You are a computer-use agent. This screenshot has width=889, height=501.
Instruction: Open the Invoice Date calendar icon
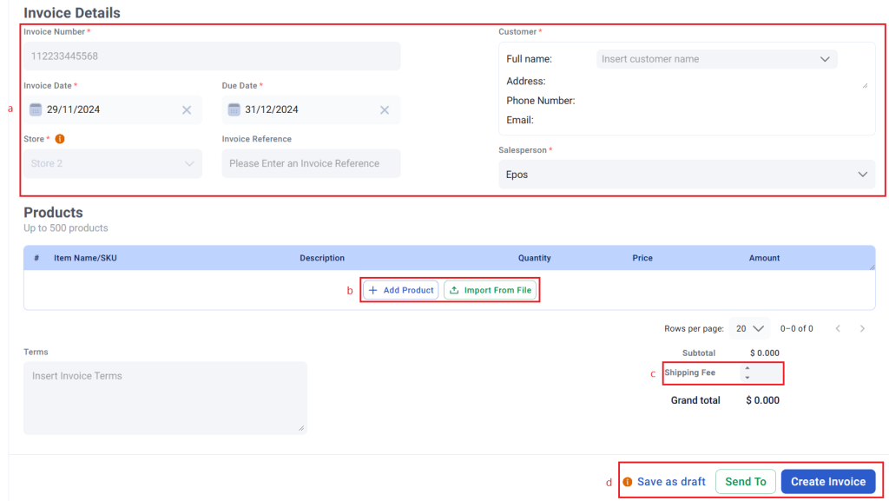(x=35, y=109)
